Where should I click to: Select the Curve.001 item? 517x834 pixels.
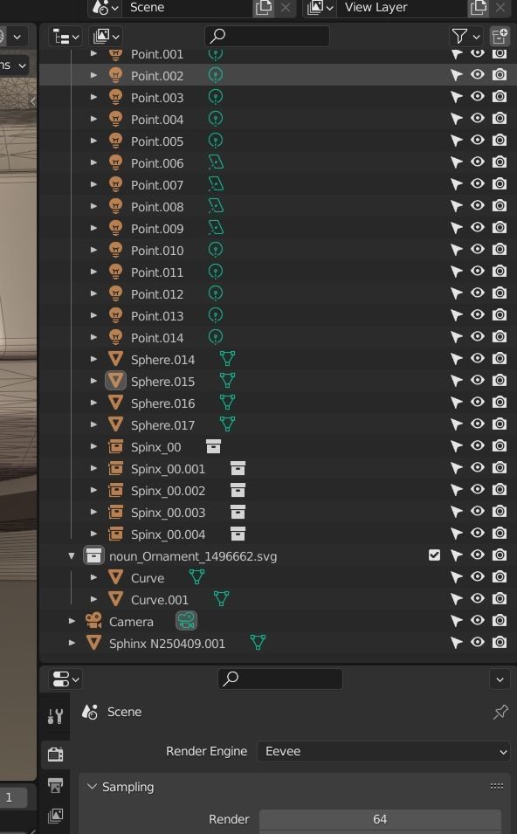(x=159, y=599)
